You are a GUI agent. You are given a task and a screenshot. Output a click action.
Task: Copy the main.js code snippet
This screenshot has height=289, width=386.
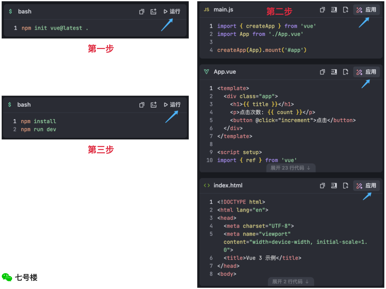(x=322, y=10)
